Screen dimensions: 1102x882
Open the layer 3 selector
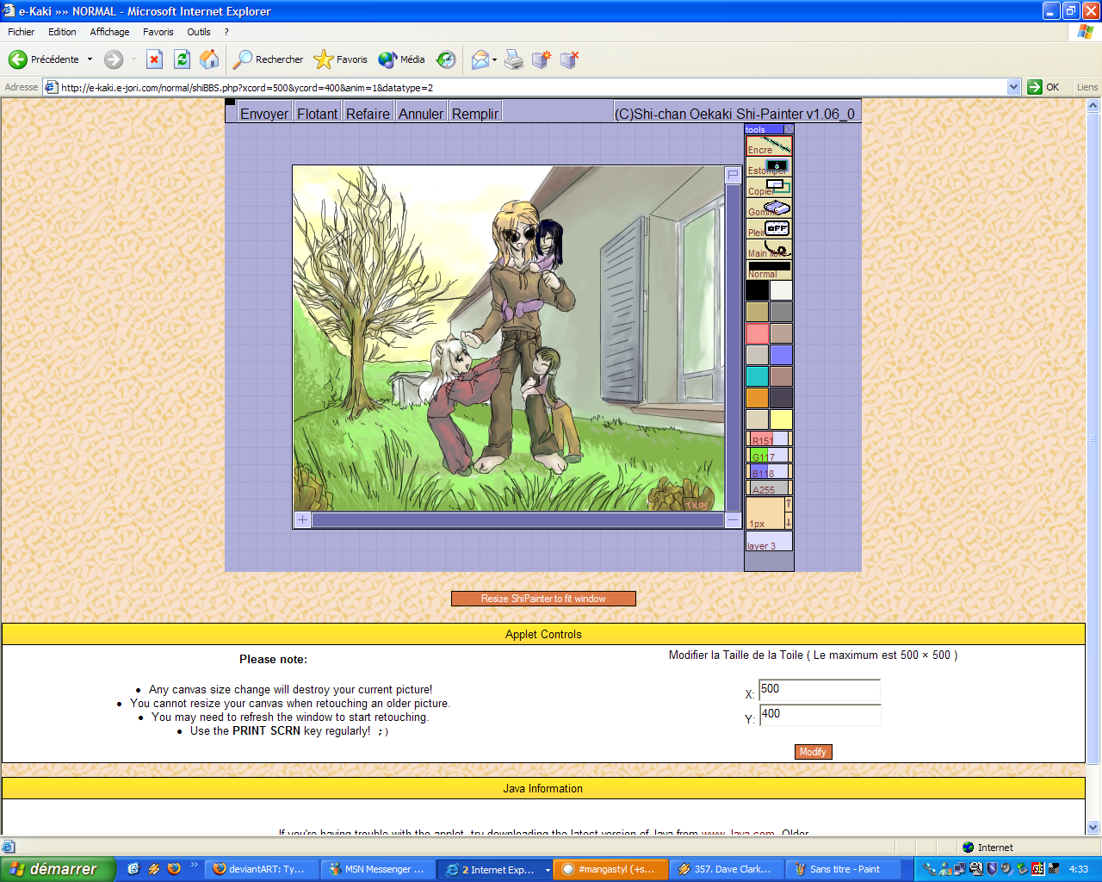coord(769,541)
